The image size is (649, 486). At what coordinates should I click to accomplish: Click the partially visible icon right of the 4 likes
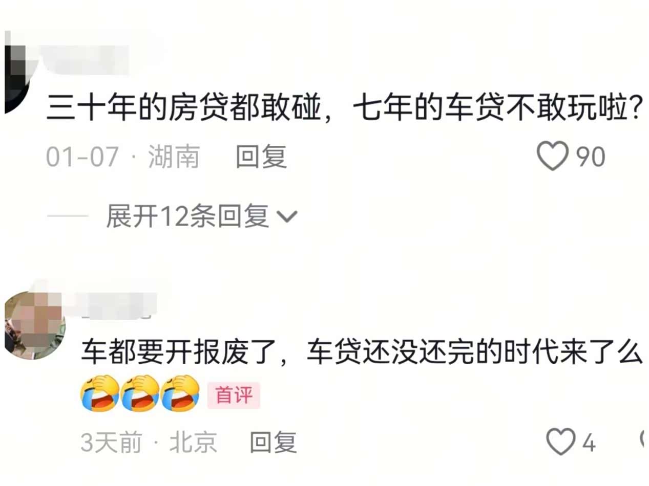point(644,439)
